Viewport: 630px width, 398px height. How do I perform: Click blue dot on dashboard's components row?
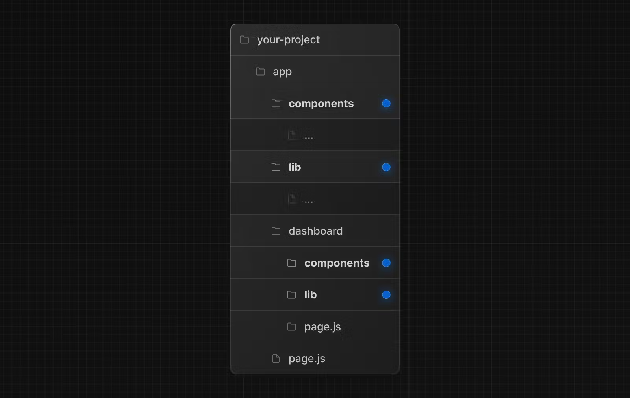386,263
